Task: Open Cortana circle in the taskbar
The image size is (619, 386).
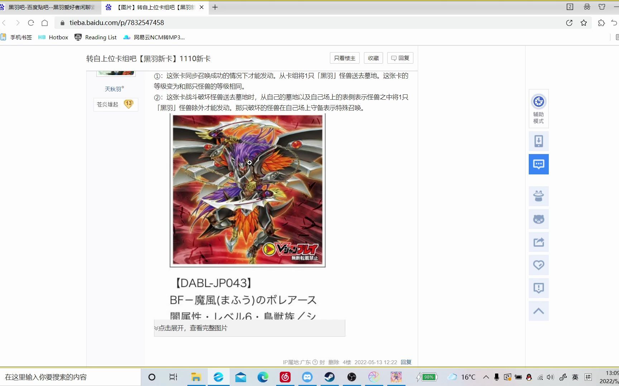Action: (x=152, y=377)
